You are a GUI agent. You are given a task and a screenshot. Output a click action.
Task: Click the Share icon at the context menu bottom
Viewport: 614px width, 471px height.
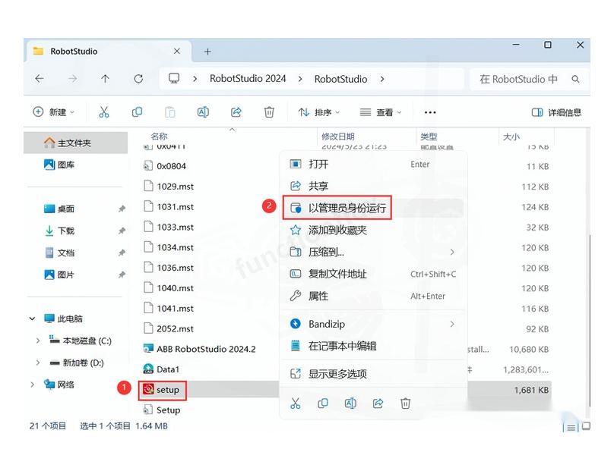click(x=378, y=403)
